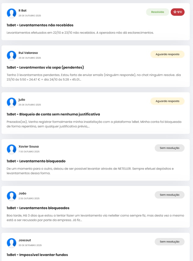Click the Aguarda resposta badge on Rui's complaint
Screen dimensions: 193x261
[x=167, y=54]
